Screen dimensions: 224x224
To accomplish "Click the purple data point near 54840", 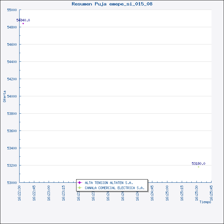I will pos(23,23).
